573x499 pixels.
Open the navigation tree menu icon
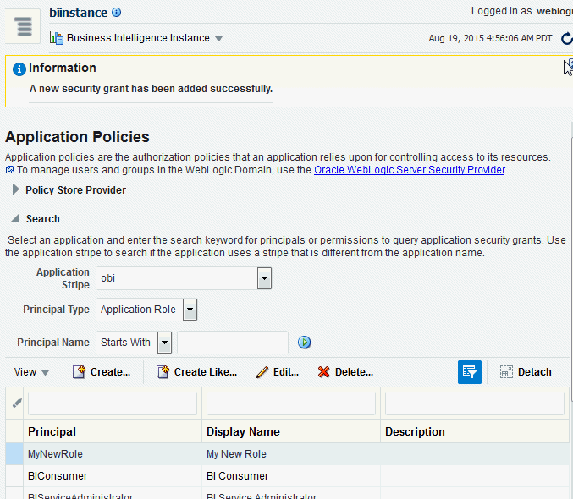click(x=23, y=26)
